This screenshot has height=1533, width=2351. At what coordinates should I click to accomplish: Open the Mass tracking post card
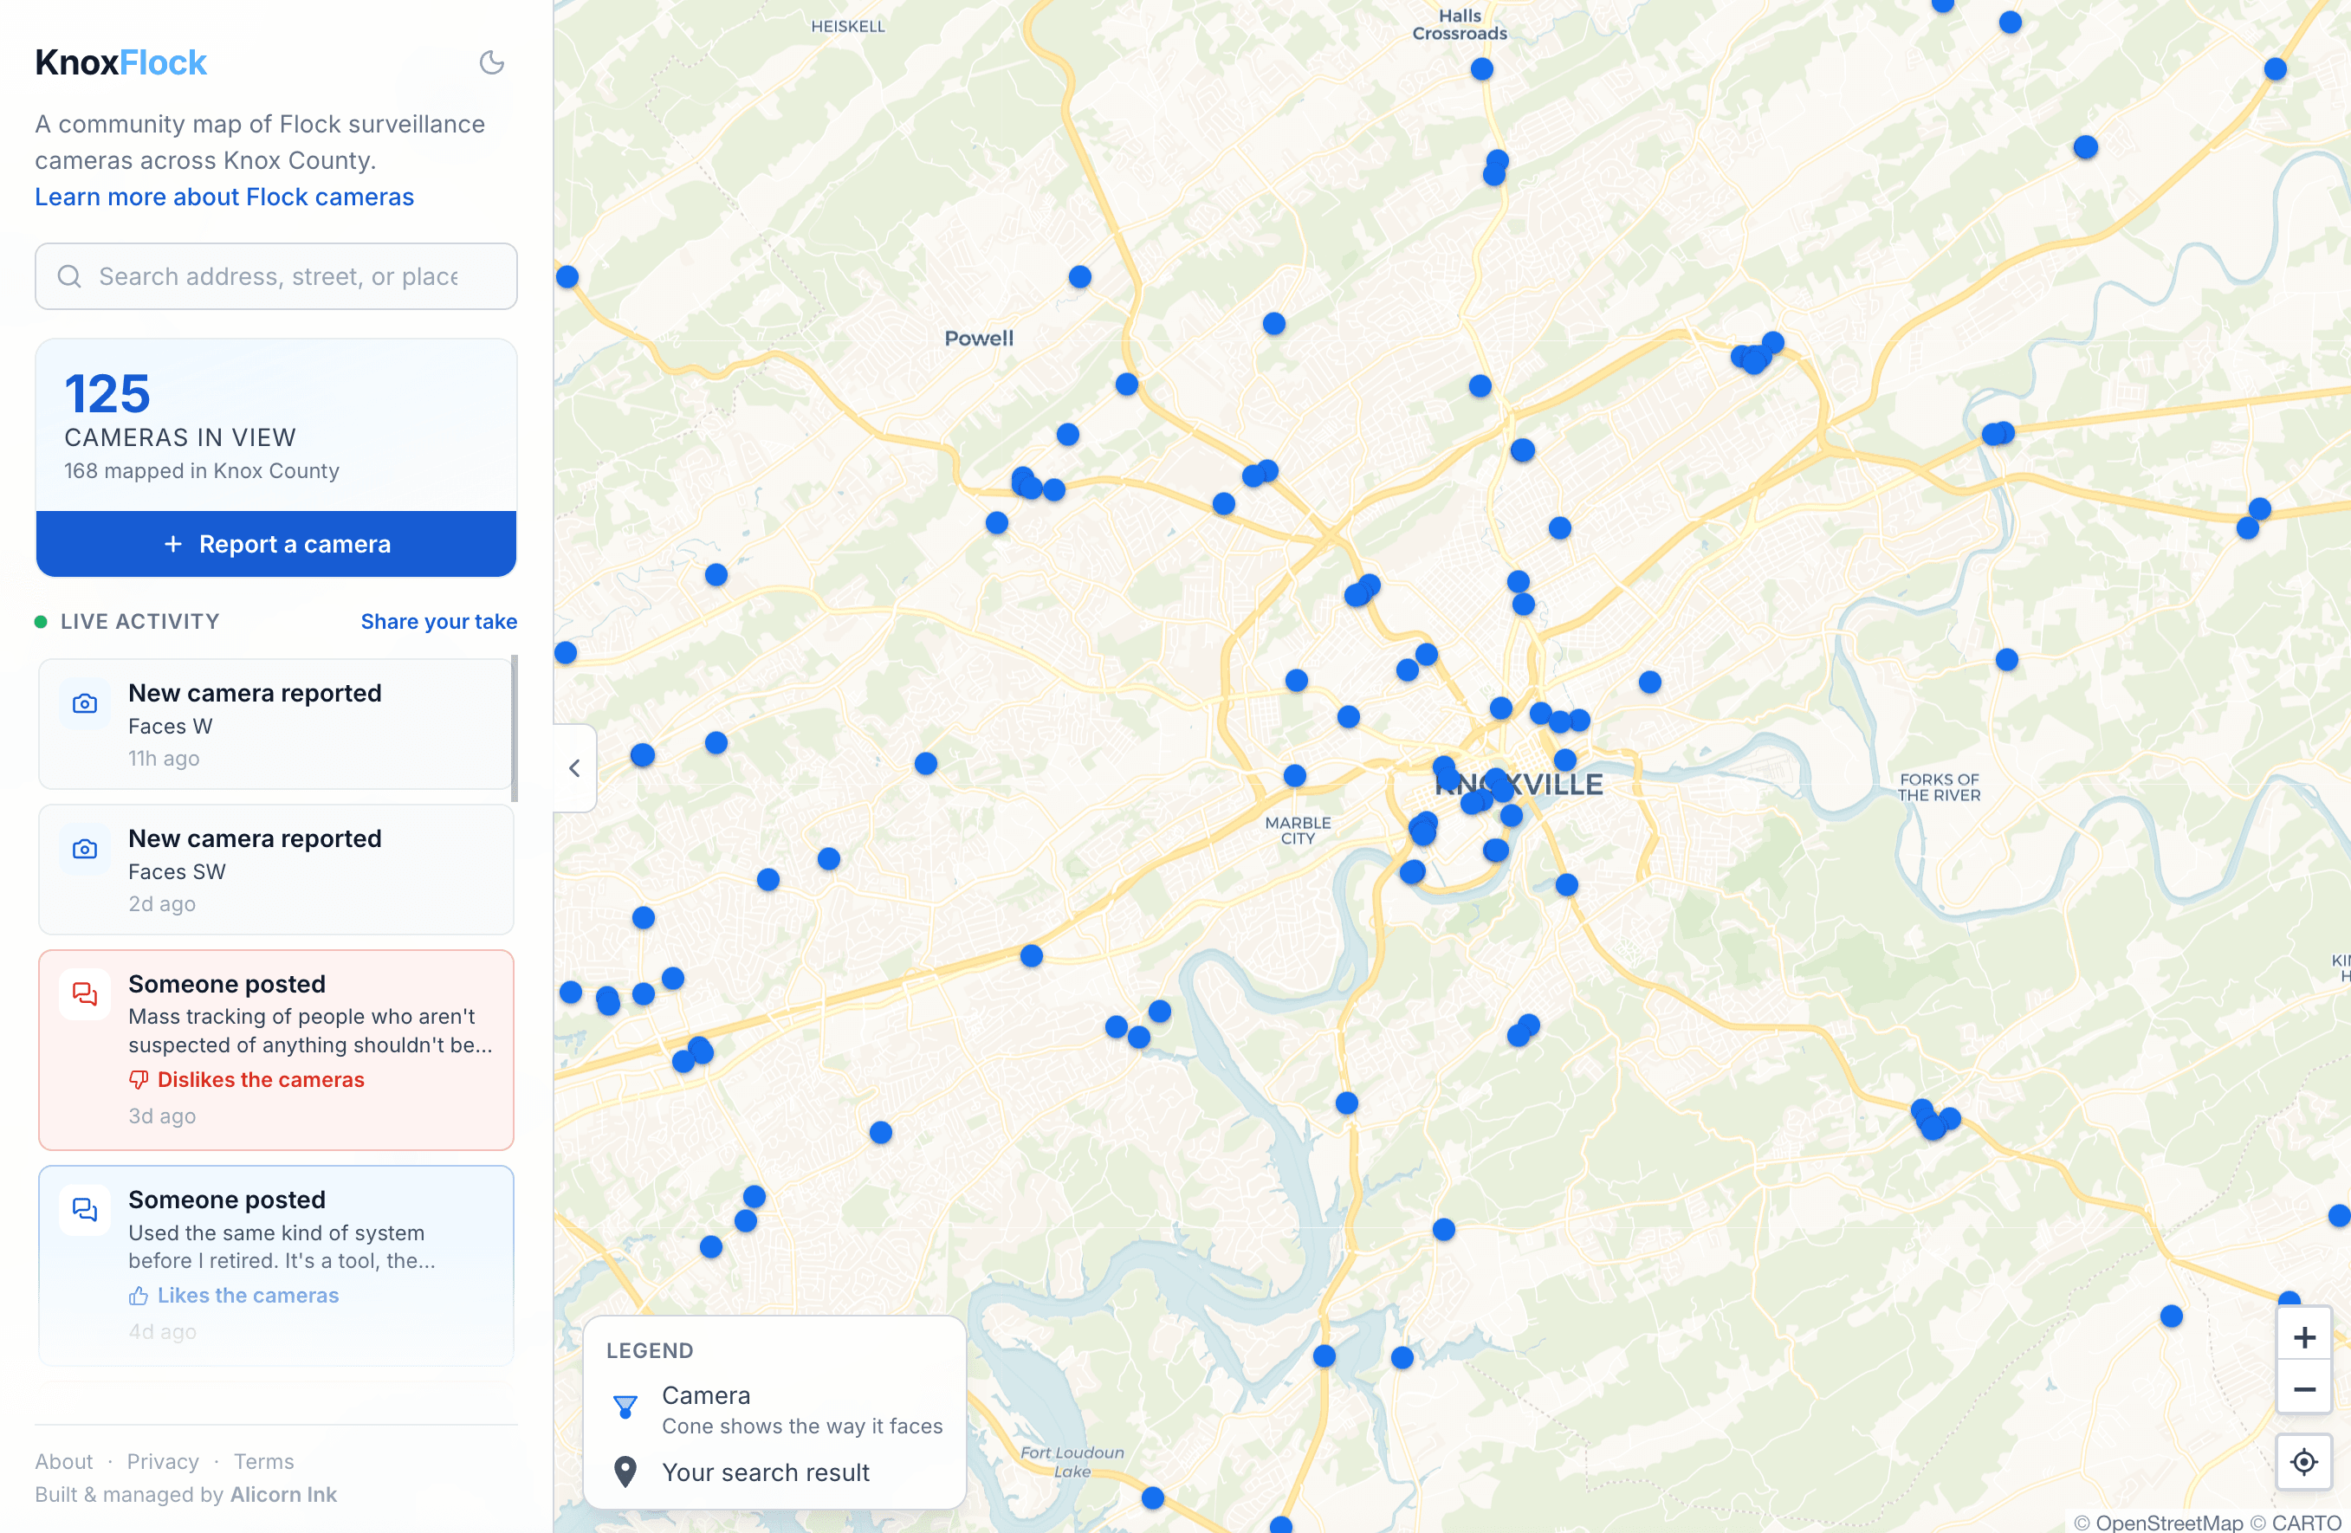(x=275, y=1049)
